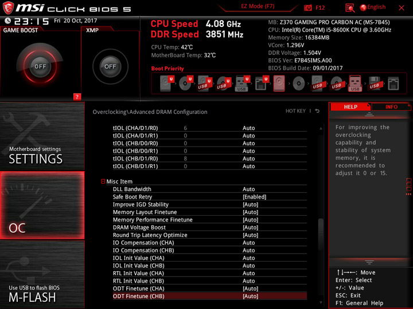Select the UEFI USB CD/DVD boot icon

tap(224, 84)
